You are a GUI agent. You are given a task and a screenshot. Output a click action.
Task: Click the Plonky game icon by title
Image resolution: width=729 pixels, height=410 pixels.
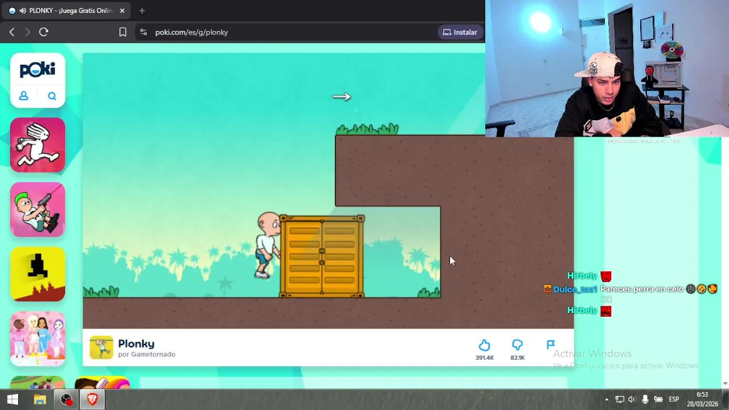[101, 348]
